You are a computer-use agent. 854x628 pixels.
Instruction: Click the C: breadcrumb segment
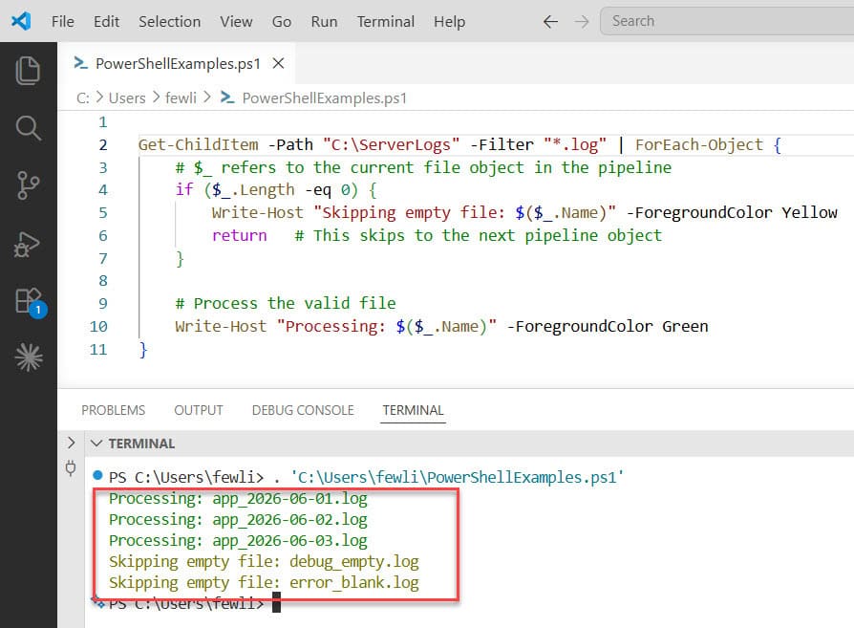[x=83, y=98]
